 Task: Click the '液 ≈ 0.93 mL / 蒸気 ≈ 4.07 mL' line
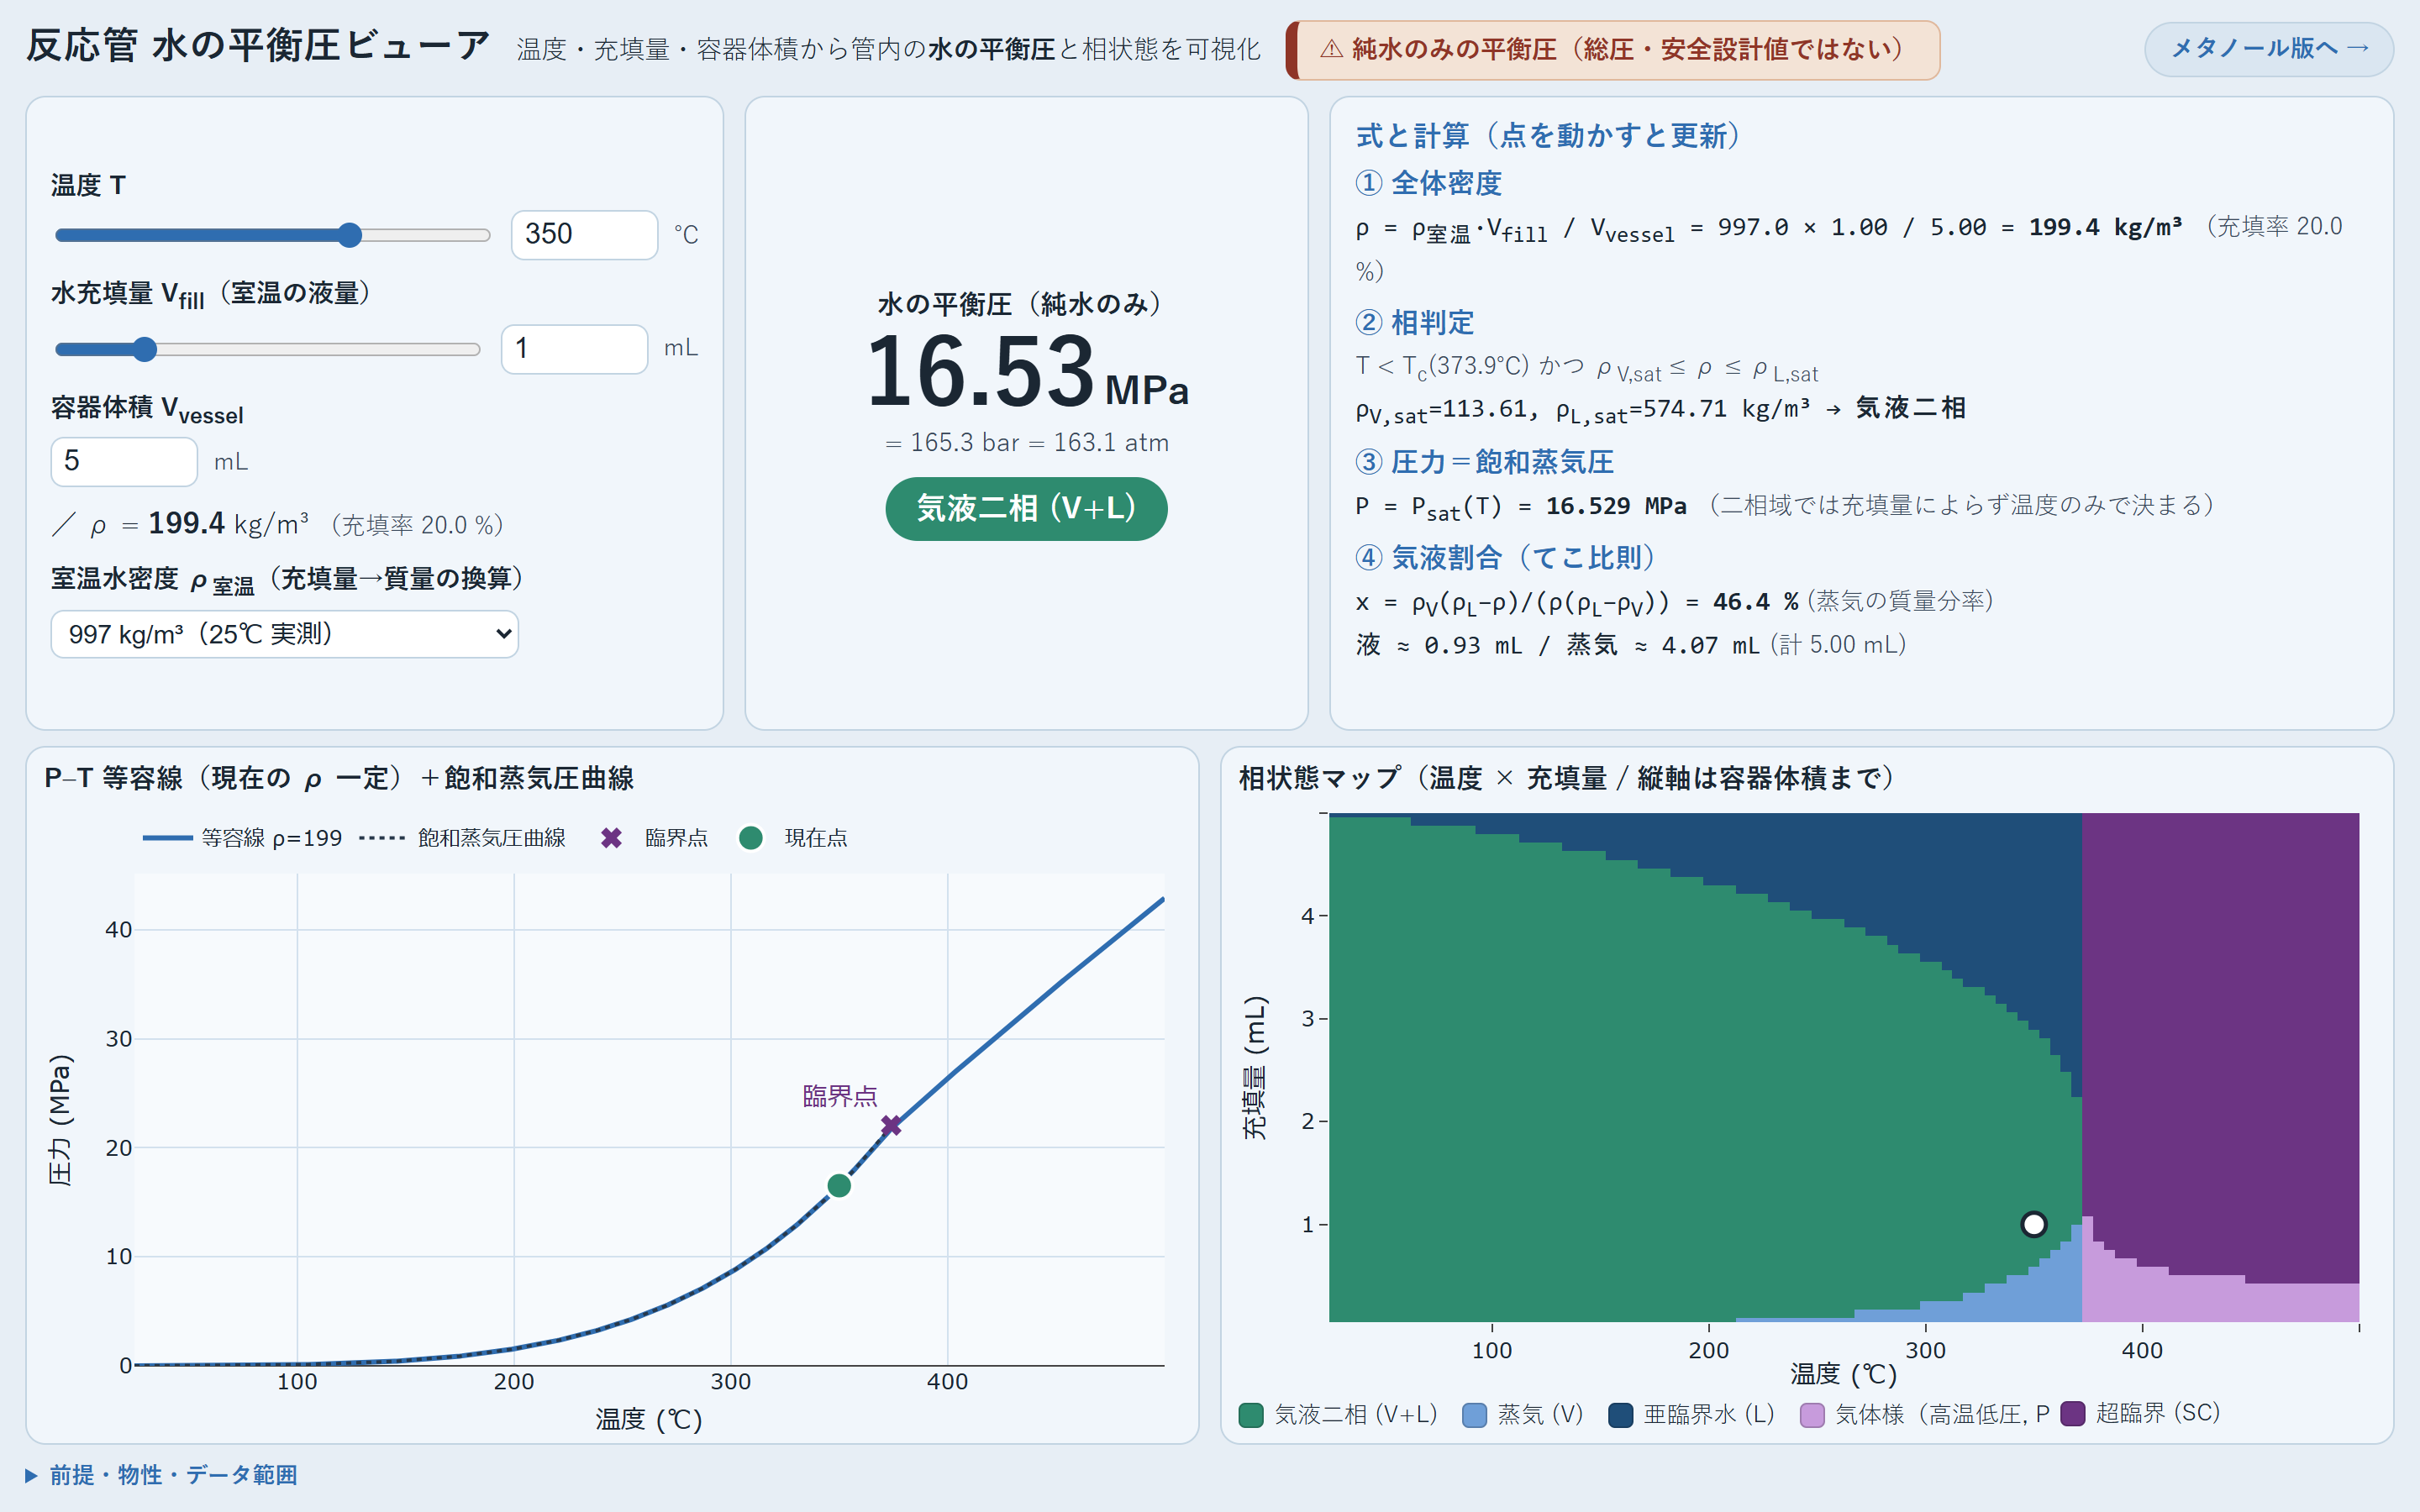pyautogui.click(x=1557, y=645)
